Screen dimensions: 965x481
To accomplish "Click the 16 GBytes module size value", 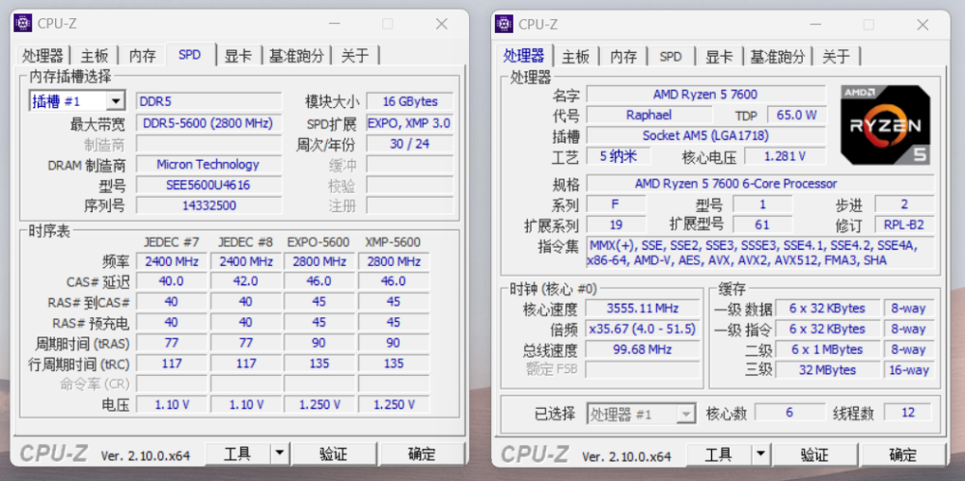I will click(410, 101).
